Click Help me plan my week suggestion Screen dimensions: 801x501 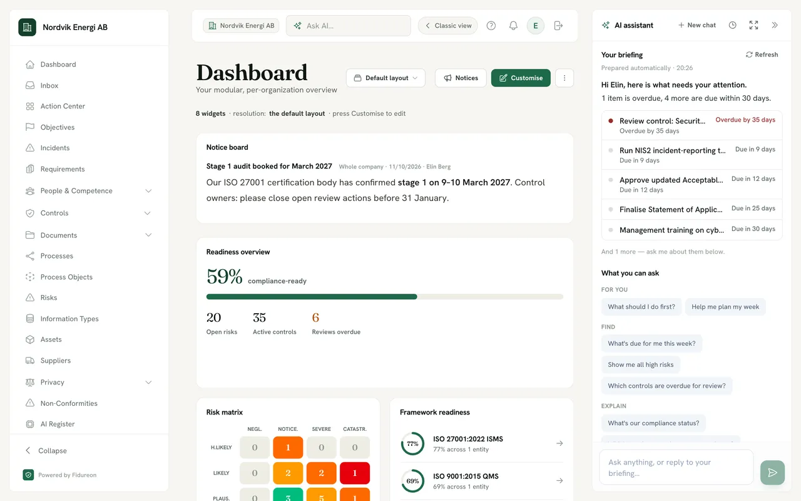725,307
